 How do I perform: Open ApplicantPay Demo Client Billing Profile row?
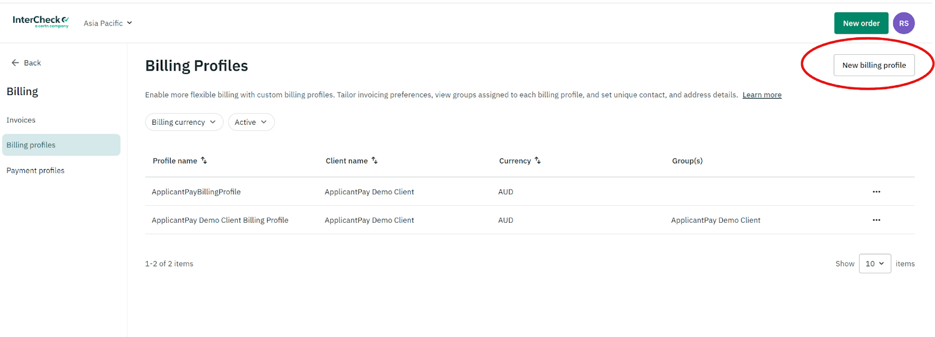tap(530, 220)
